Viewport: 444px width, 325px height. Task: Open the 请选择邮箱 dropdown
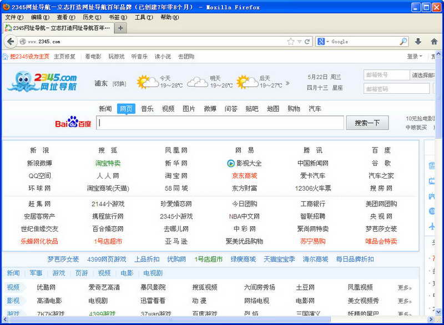click(423, 75)
